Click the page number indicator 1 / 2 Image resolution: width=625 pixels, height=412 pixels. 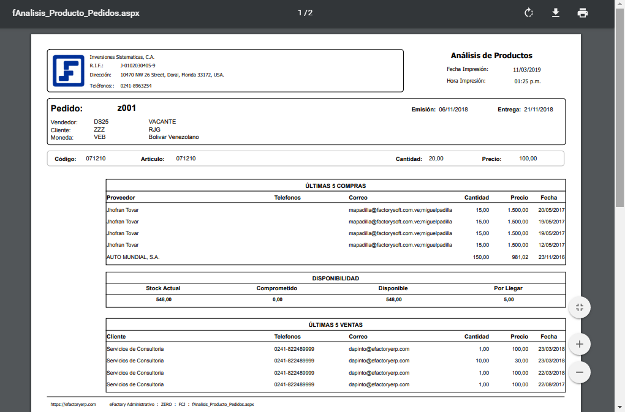click(x=305, y=13)
